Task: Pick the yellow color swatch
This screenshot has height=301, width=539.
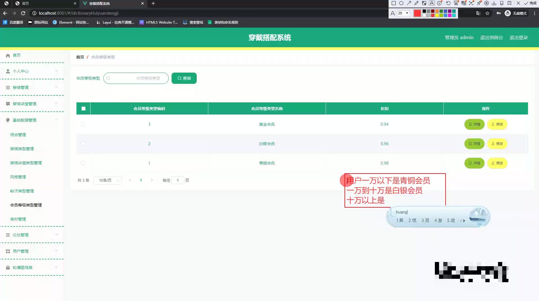Action: (437, 15)
